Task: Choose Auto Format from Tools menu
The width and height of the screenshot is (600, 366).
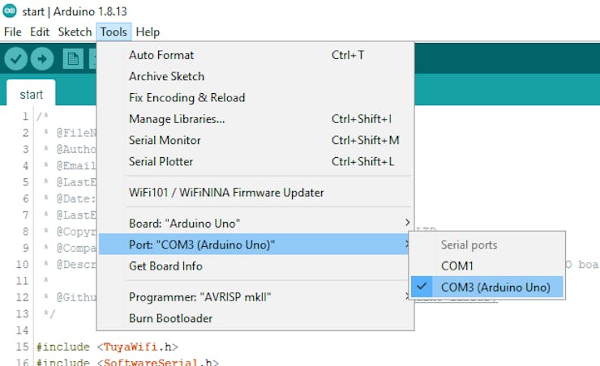Action: click(x=161, y=55)
